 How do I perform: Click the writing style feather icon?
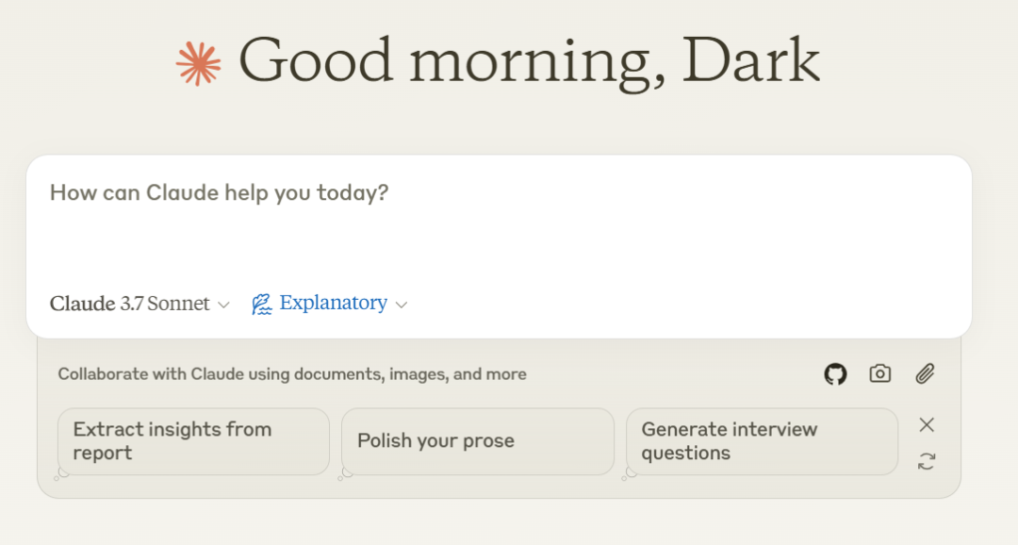click(261, 304)
